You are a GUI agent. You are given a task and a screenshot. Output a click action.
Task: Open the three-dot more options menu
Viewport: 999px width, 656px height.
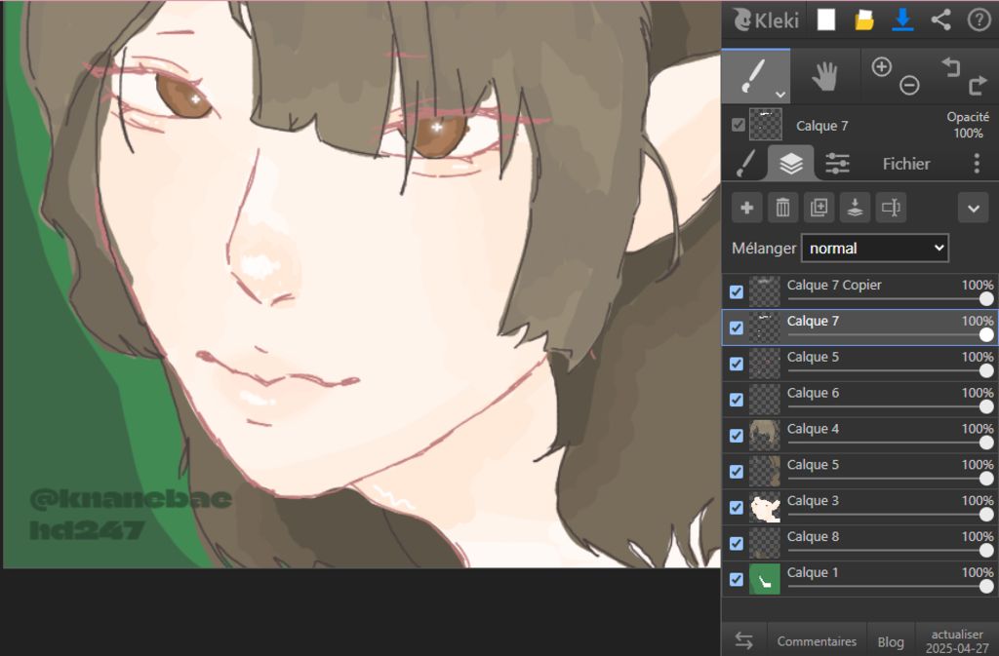click(977, 164)
